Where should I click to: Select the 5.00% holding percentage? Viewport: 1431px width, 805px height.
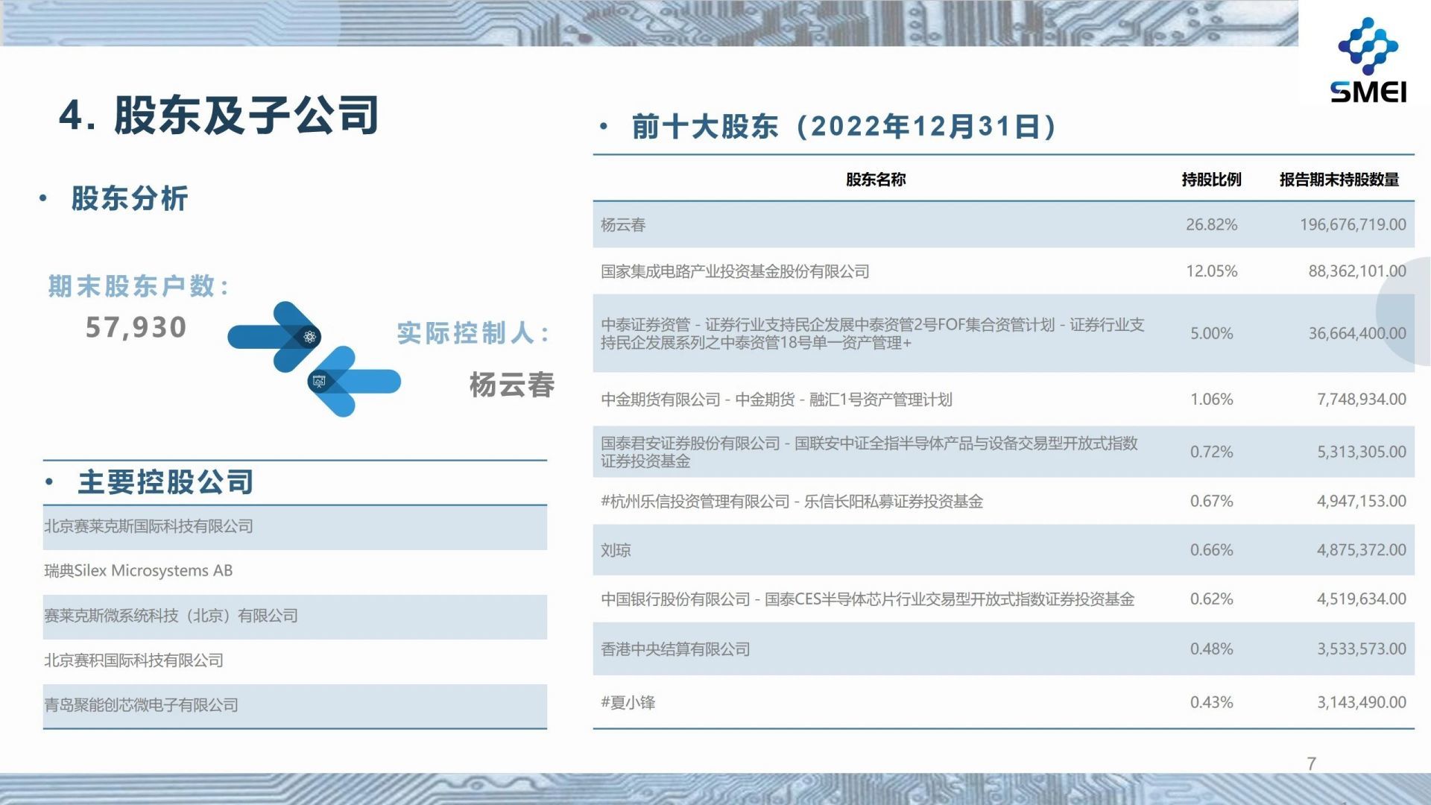pos(1212,333)
